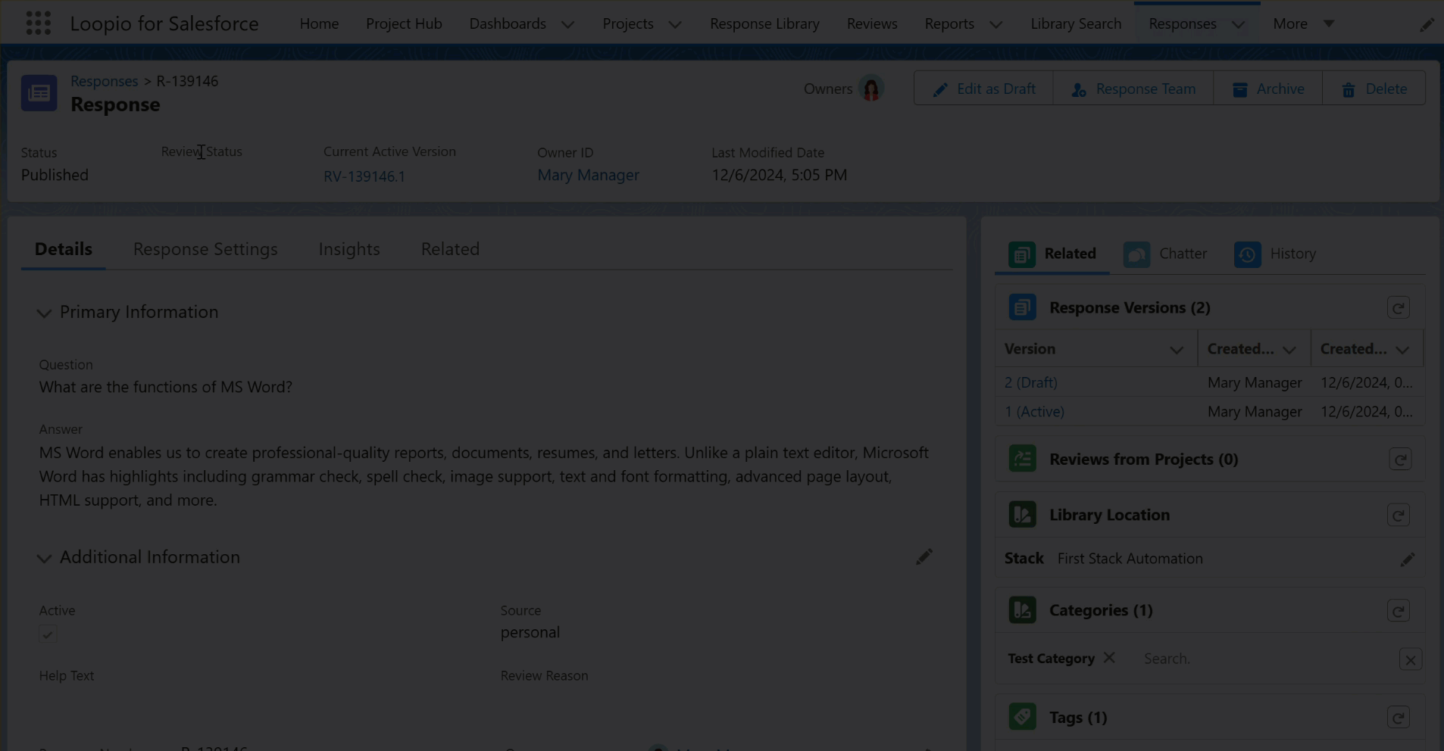Click the Library Location panel icon
The width and height of the screenshot is (1444, 751).
click(x=1022, y=515)
